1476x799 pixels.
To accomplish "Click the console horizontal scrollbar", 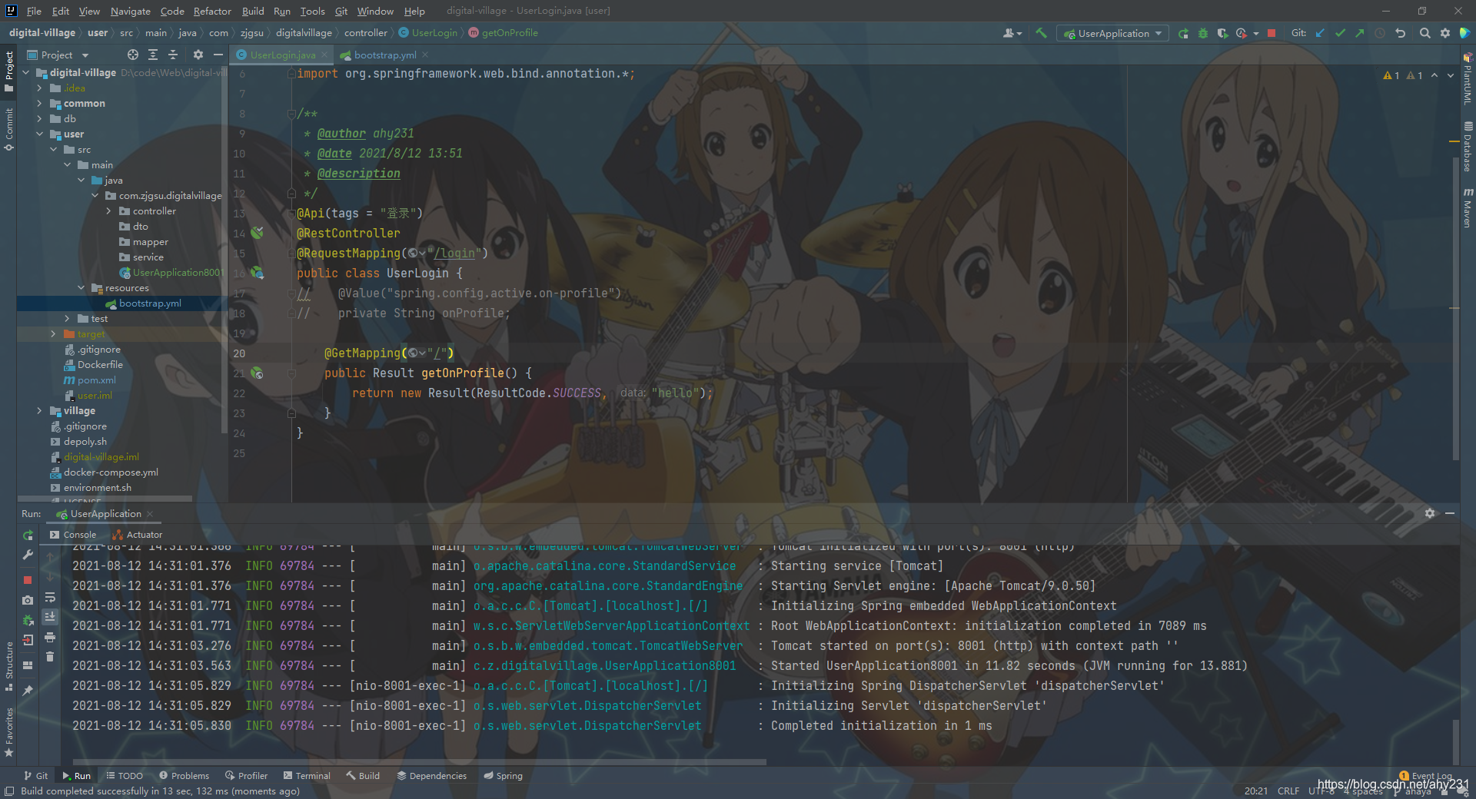I will [419, 762].
